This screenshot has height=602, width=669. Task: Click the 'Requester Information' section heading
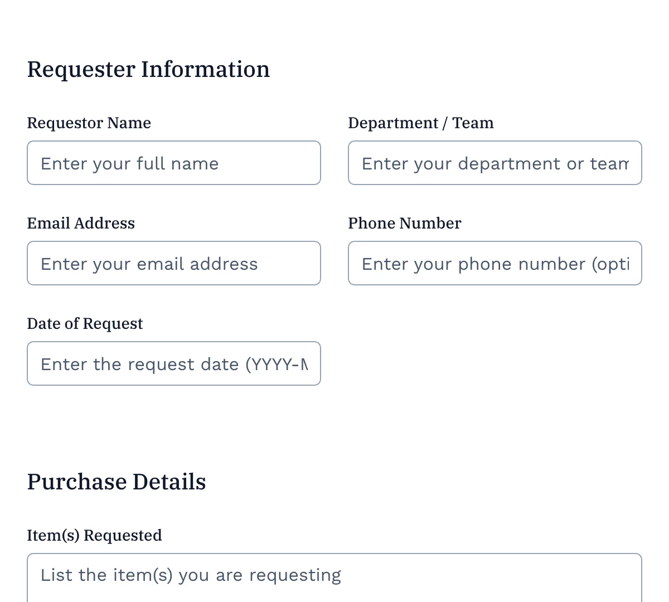coord(148,69)
